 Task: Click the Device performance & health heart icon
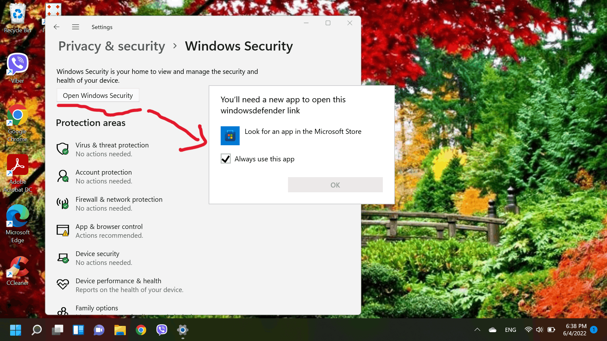pyautogui.click(x=63, y=284)
